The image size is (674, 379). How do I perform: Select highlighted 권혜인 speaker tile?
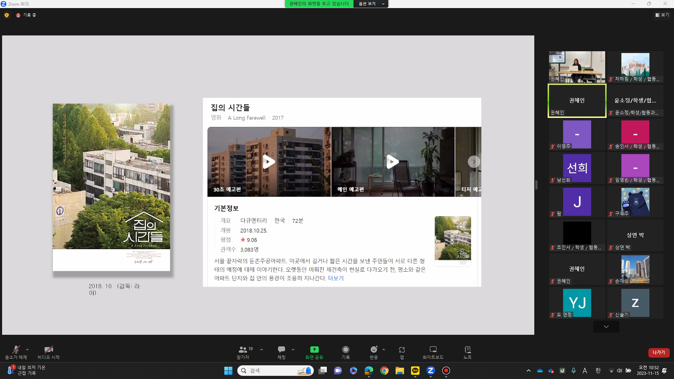click(577, 101)
